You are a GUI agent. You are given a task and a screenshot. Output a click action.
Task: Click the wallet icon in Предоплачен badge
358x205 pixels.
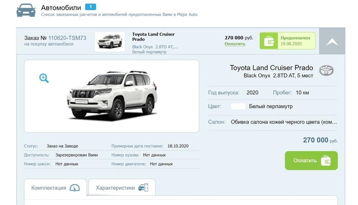pyautogui.click(x=270, y=41)
